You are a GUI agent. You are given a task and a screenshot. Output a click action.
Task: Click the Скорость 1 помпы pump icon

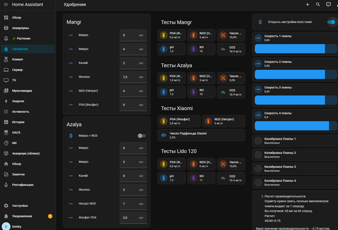[x=258, y=38]
